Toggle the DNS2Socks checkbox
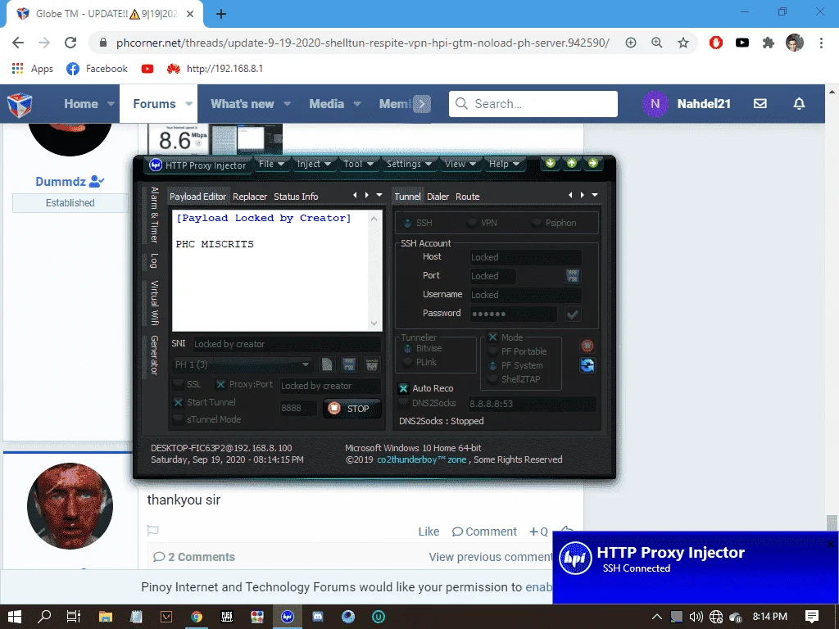The image size is (839, 629). (403, 403)
